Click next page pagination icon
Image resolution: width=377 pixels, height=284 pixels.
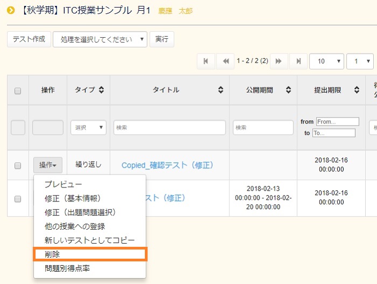[278, 61]
